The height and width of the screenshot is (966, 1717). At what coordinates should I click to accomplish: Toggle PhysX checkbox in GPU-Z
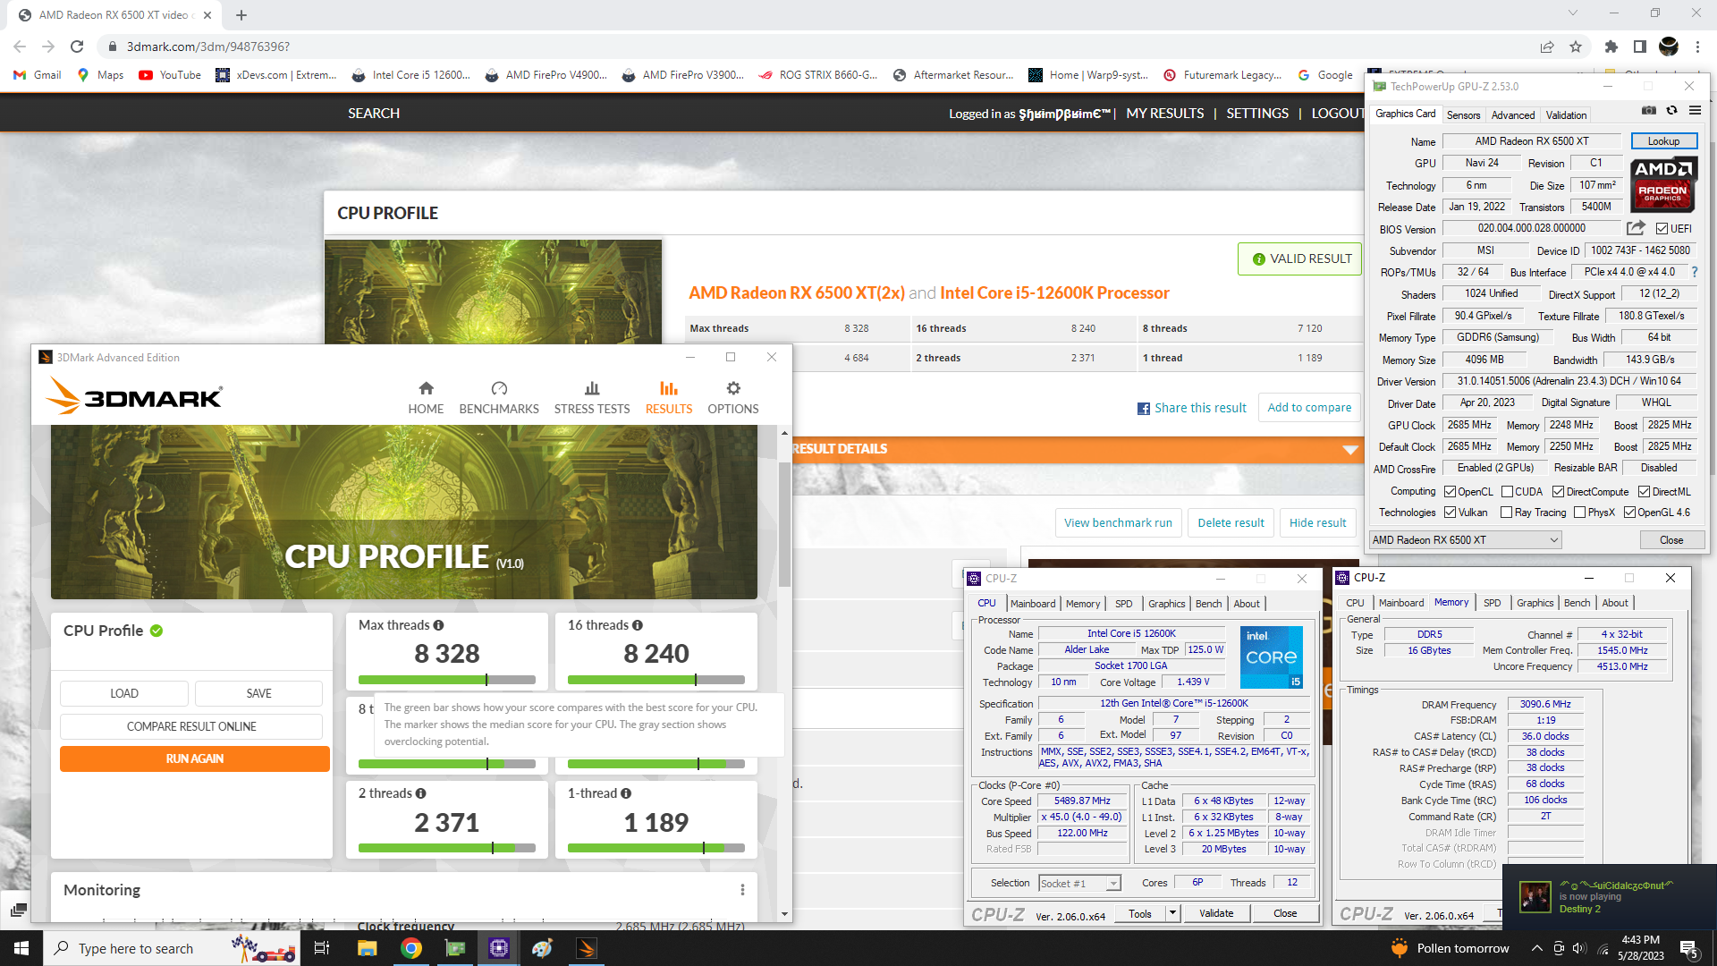[1580, 513]
